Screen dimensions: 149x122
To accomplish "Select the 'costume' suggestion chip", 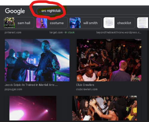I will pyautogui.click(x=52, y=23).
